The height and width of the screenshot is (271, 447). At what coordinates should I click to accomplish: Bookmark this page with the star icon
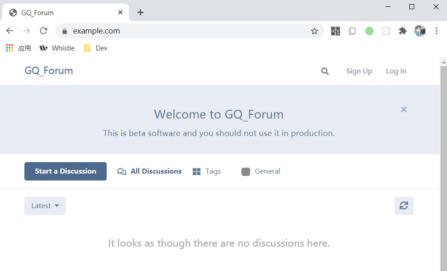pos(314,31)
